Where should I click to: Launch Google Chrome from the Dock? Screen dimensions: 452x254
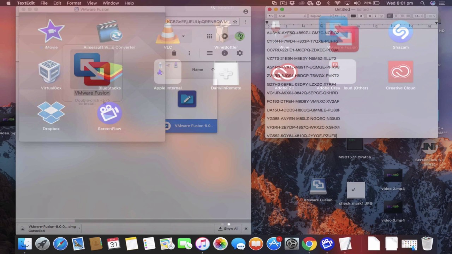[309, 244]
